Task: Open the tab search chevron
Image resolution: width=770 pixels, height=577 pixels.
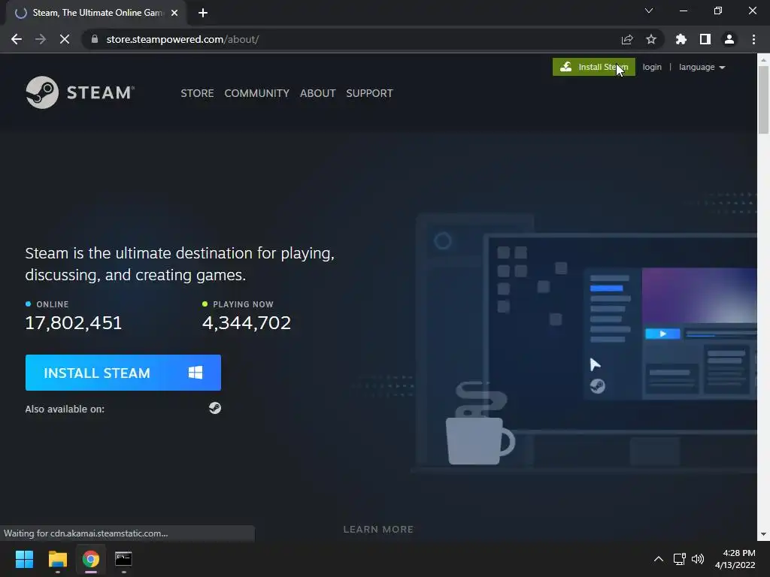Action: point(649,11)
